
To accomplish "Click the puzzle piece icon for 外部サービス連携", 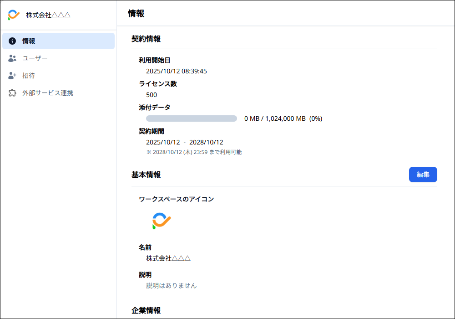I will pyautogui.click(x=12, y=93).
